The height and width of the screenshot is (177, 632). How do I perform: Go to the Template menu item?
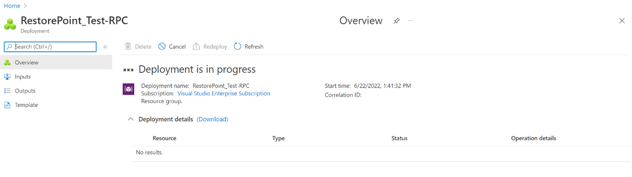point(26,105)
